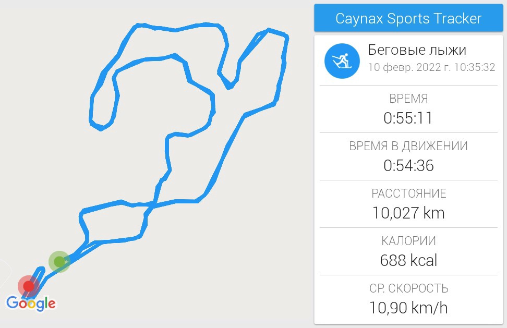507x328 pixels.
Task: Click the СР. СКОРОСТЬ label
Action: coord(408,288)
